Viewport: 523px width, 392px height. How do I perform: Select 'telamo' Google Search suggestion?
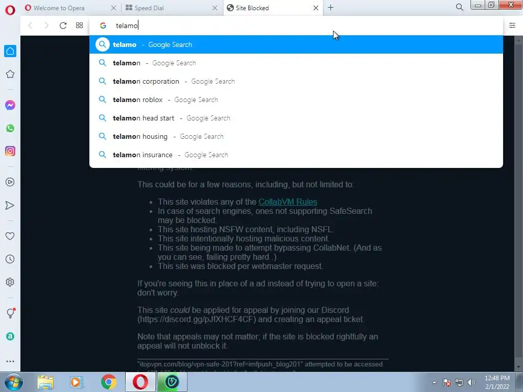(296, 44)
